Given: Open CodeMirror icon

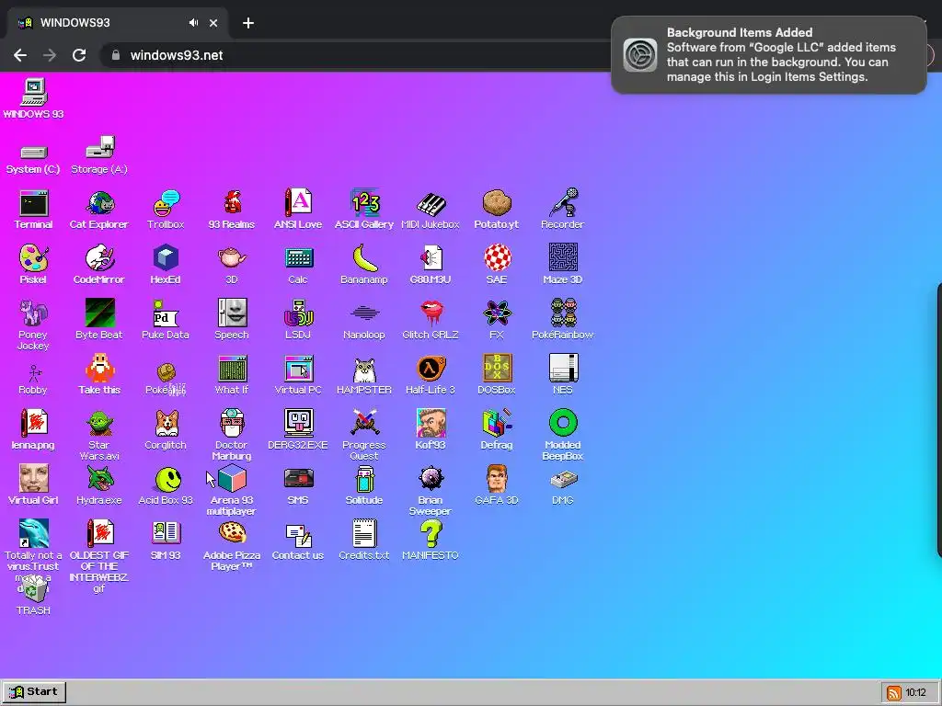Looking at the screenshot, I should pyautogui.click(x=99, y=258).
